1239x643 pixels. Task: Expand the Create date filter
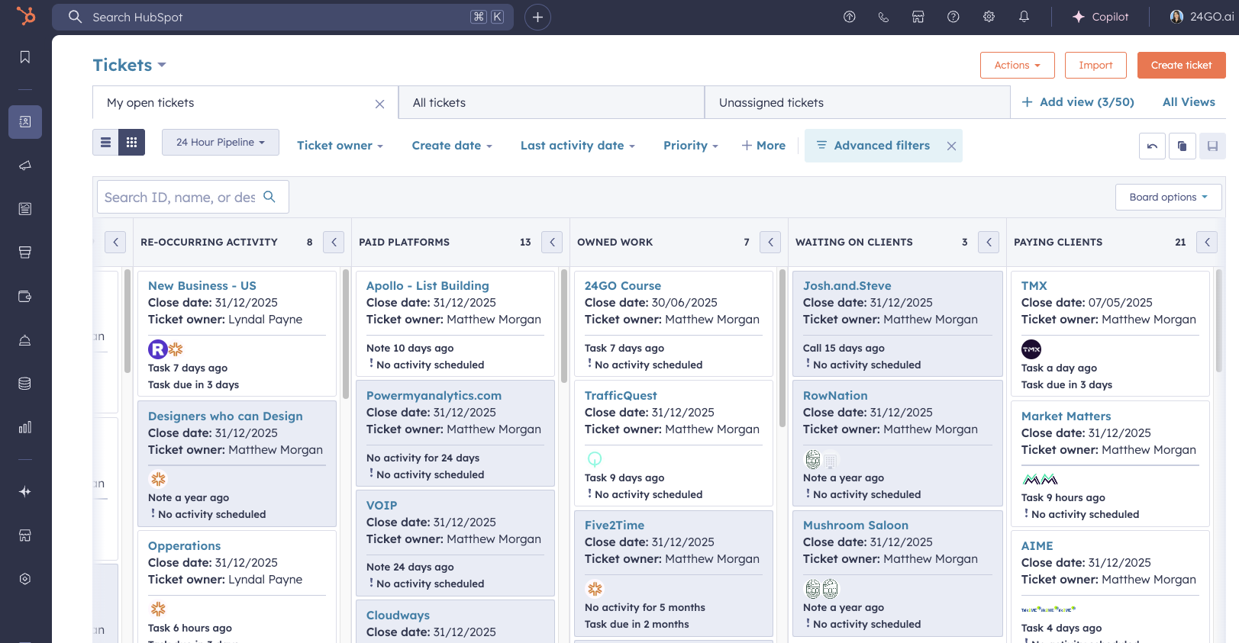point(452,146)
